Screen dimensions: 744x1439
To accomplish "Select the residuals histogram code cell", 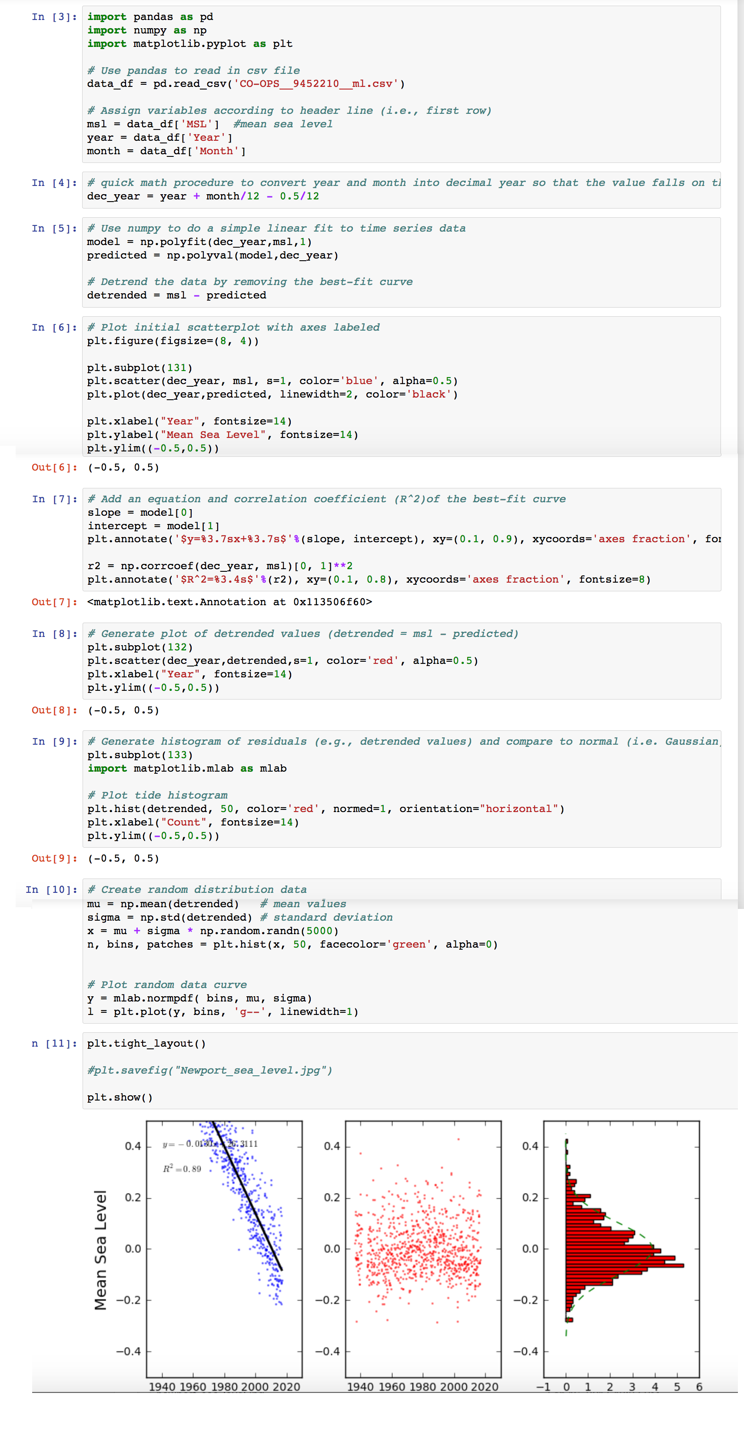I will click(401, 788).
